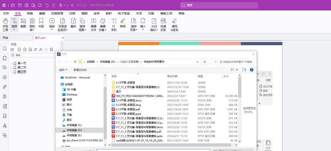Viewport: 331px width, 151px height.
Task: Click the Reflow (重排) button
Action: coord(73,23)
